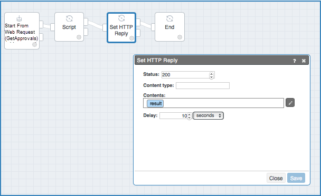Open the End node settings gear
The height and width of the screenshot is (196, 321).
point(180,37)
